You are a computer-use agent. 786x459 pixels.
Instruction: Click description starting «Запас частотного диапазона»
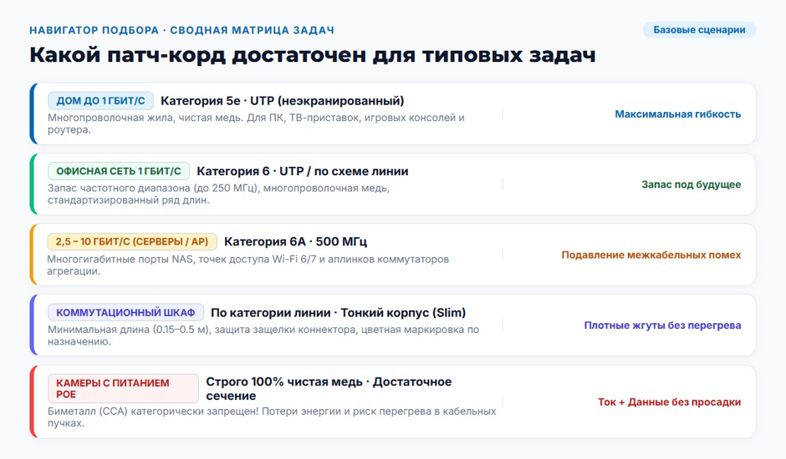point(218,194)
